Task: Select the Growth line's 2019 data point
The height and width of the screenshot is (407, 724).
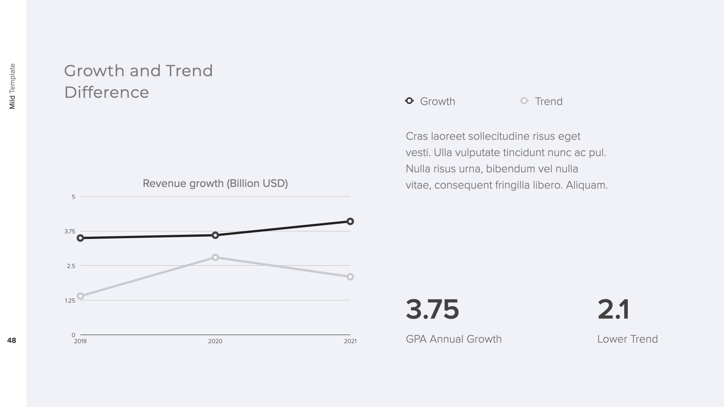Action: click(x=80, y=238)
